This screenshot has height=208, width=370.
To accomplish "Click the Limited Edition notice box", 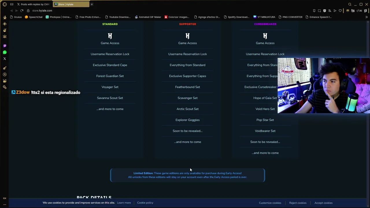I will (x=188, y=175).
